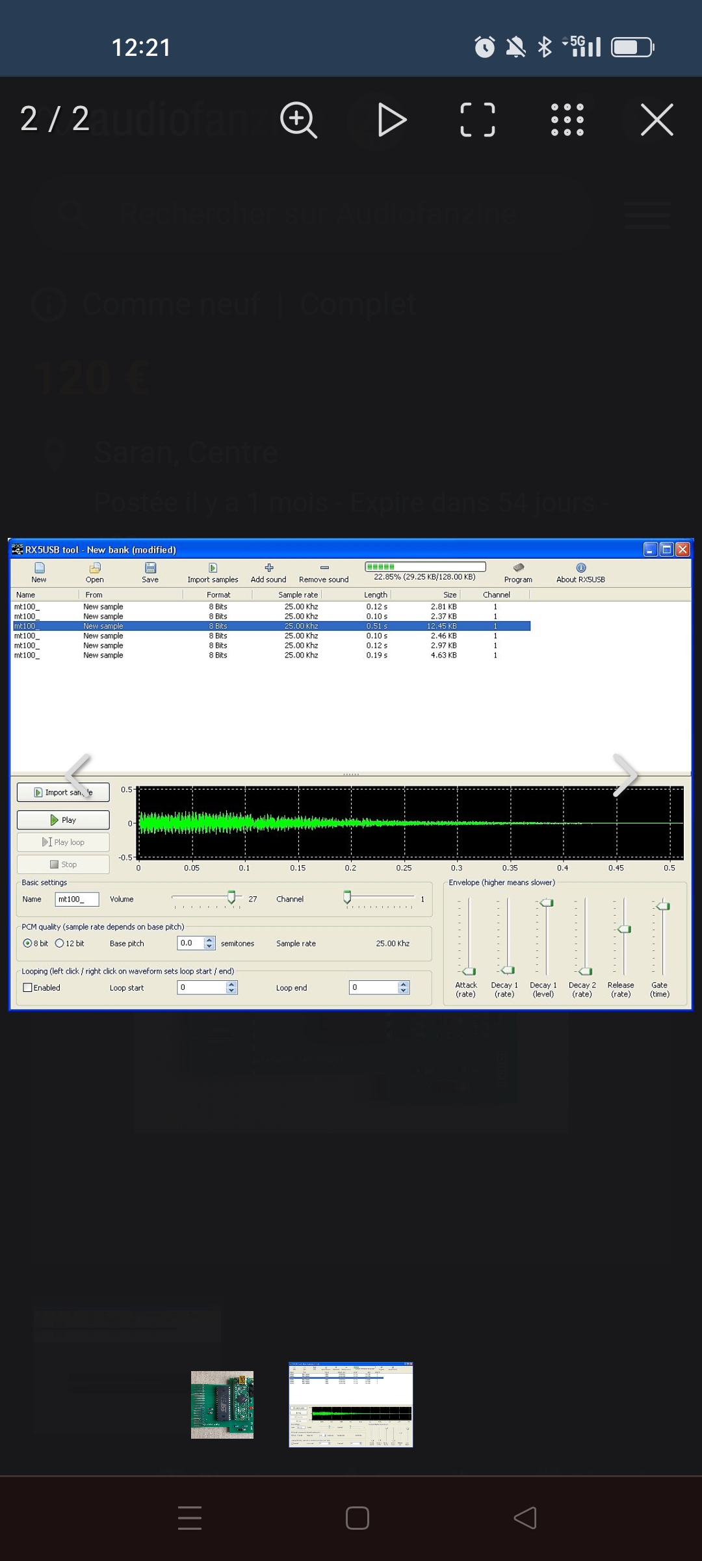This screenshot has width=702, height=1561.
Task: Select the sample row sized 2.37 KB
Action: [271, 617]
